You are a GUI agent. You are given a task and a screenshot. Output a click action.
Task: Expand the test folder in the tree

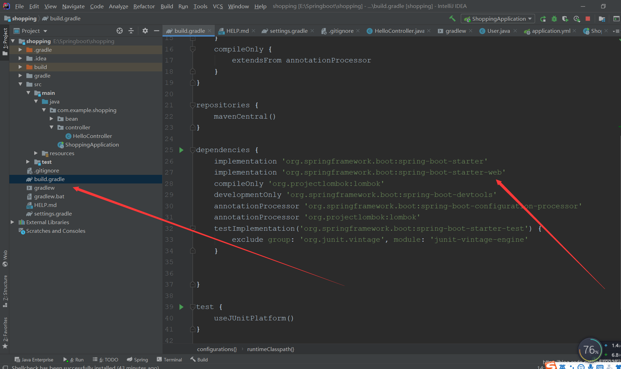28,162
